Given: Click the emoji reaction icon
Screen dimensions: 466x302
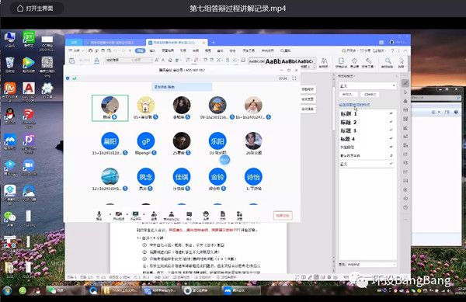Looking at the screenshot, I should [x=206, y=216].
